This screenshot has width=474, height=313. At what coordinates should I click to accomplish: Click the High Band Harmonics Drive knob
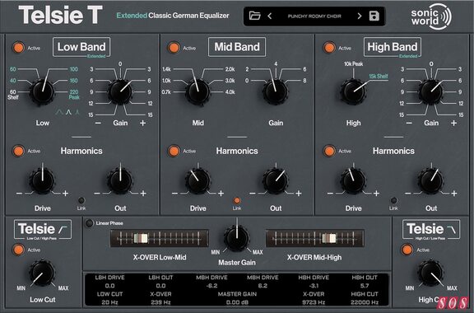point(353,181)
